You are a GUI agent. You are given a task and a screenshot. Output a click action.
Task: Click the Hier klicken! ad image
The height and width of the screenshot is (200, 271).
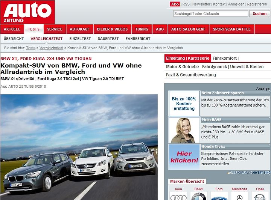184,157
